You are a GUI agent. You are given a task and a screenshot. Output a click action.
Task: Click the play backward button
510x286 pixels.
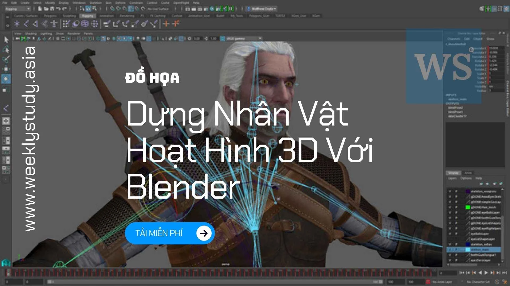[x=480, y=272]
